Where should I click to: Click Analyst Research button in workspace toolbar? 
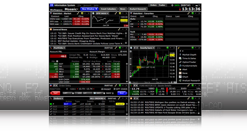[x=138, y=9]
